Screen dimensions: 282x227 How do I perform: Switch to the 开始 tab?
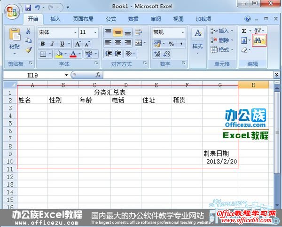coord(33,19)
